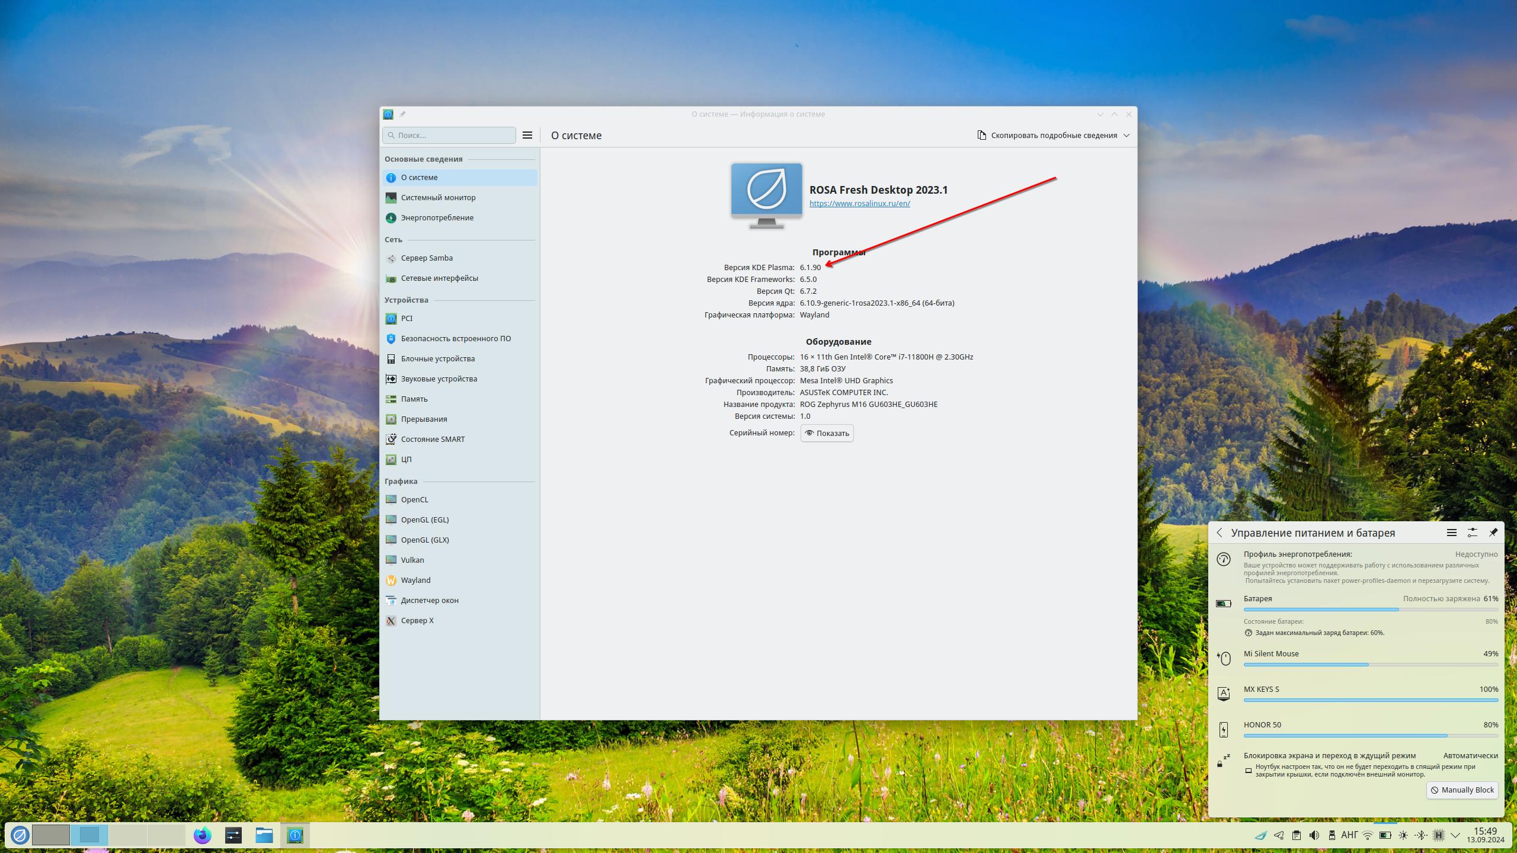Click the Mi Silent Mouse device icon
Screen dimensions: 1517x853
(x=1224, y=658)
